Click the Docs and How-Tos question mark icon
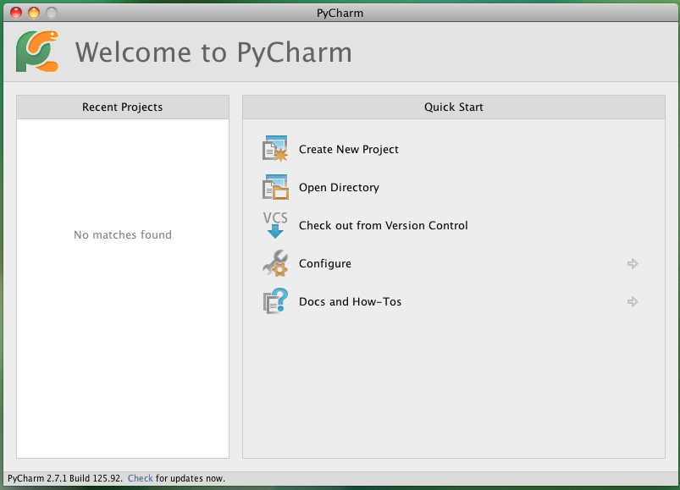This screenshot has height=490, width=680. coord(275,301)
